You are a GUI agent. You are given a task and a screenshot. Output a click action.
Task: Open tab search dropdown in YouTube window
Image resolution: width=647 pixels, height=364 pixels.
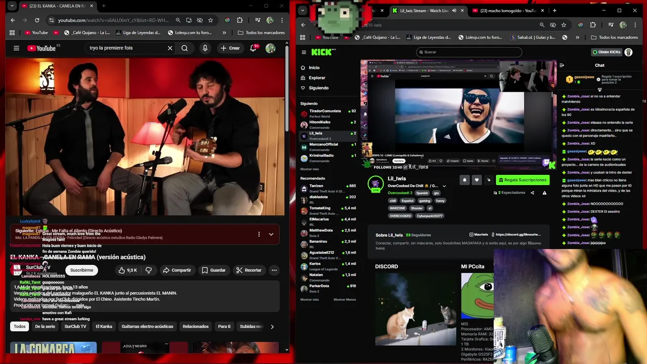[12, 6]
